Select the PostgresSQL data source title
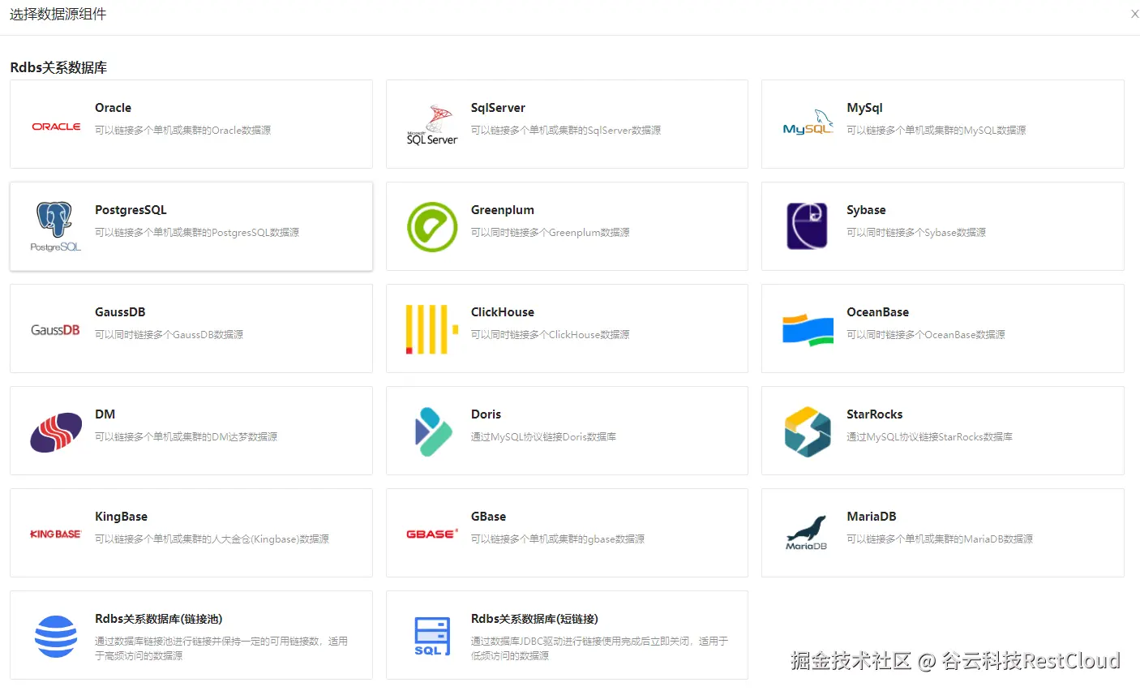Screen dimensions: 1140x691 pyautogui.click(x=131, y=210)
